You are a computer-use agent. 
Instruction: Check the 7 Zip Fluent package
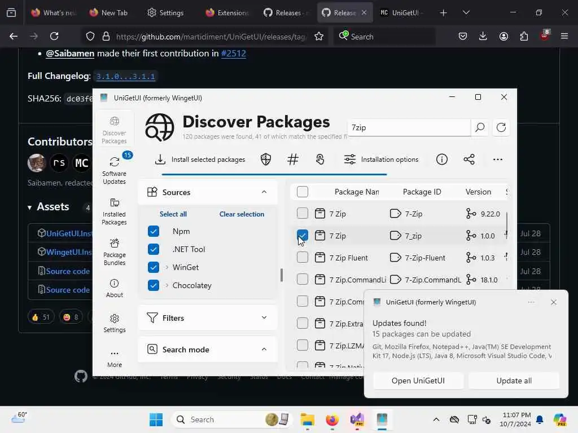(303, 258)
